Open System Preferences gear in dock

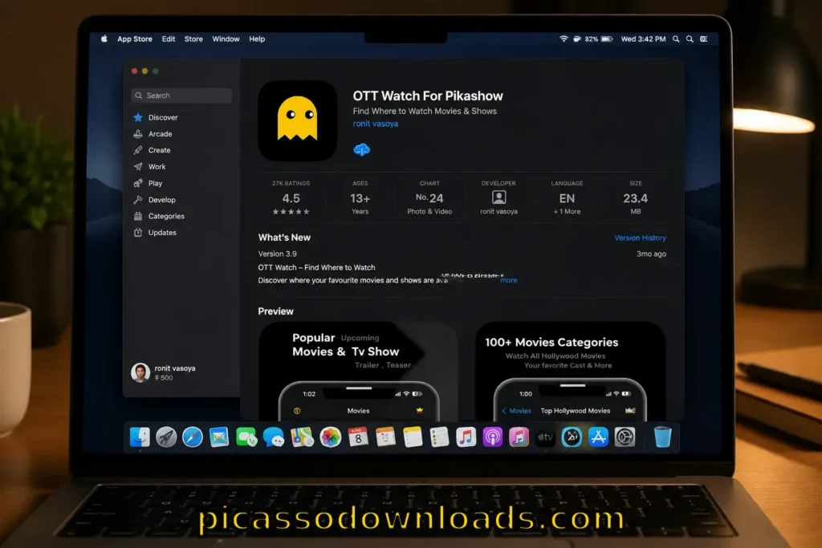[x=625, y=437]
